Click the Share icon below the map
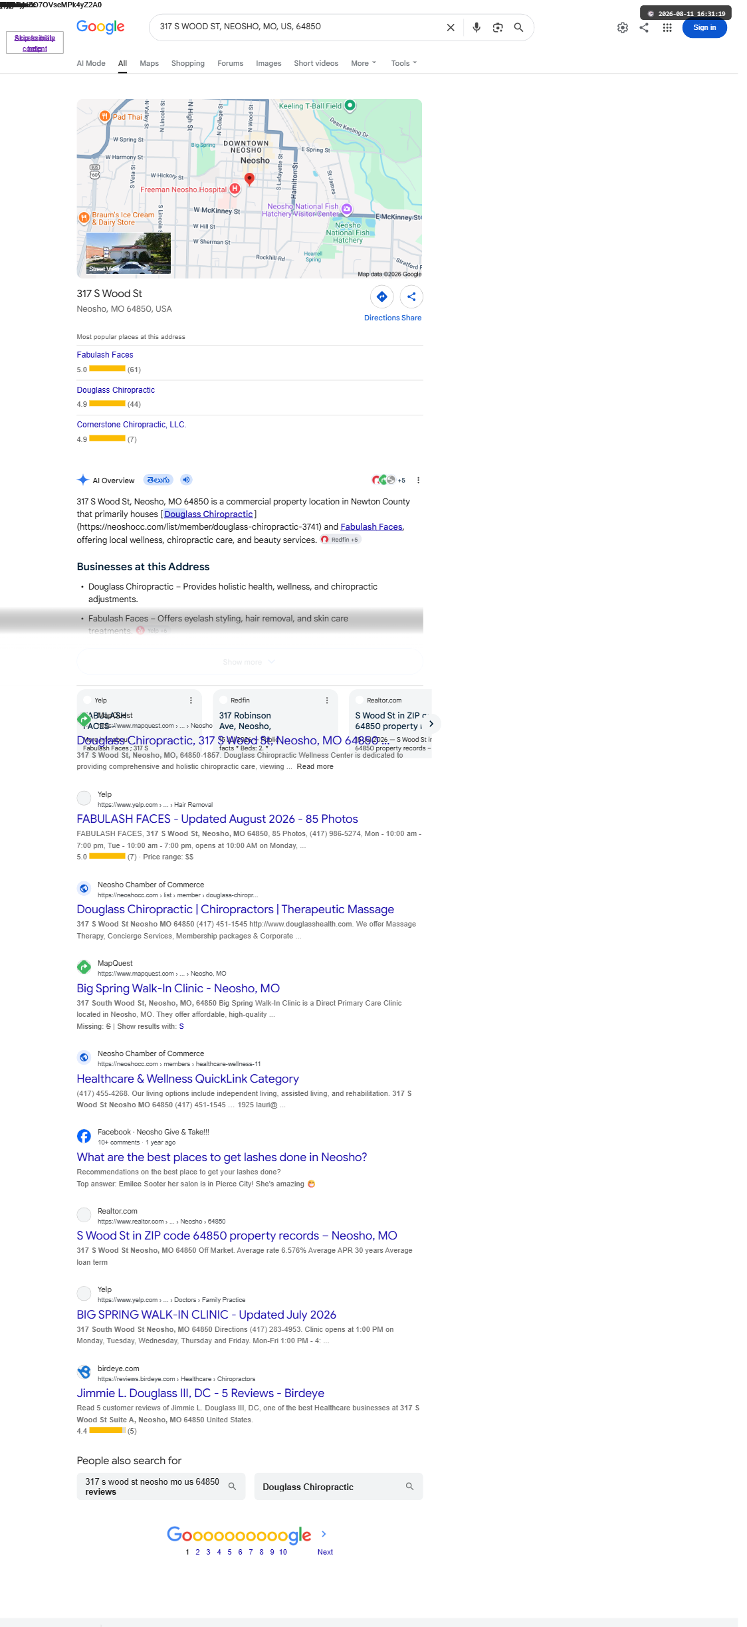Screen dimensions: 747x1627 click(x=411, y=296)
